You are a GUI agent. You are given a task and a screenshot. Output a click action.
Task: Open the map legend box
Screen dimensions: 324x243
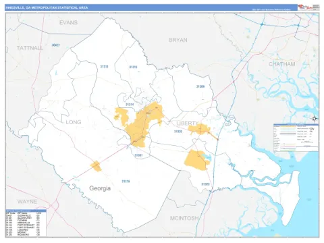pyautogui.click(x=296, y=138)
